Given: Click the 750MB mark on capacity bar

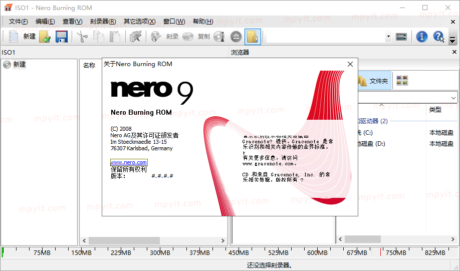Looking at the screenshot, I should pyautogui.click(x=396, y=252).
